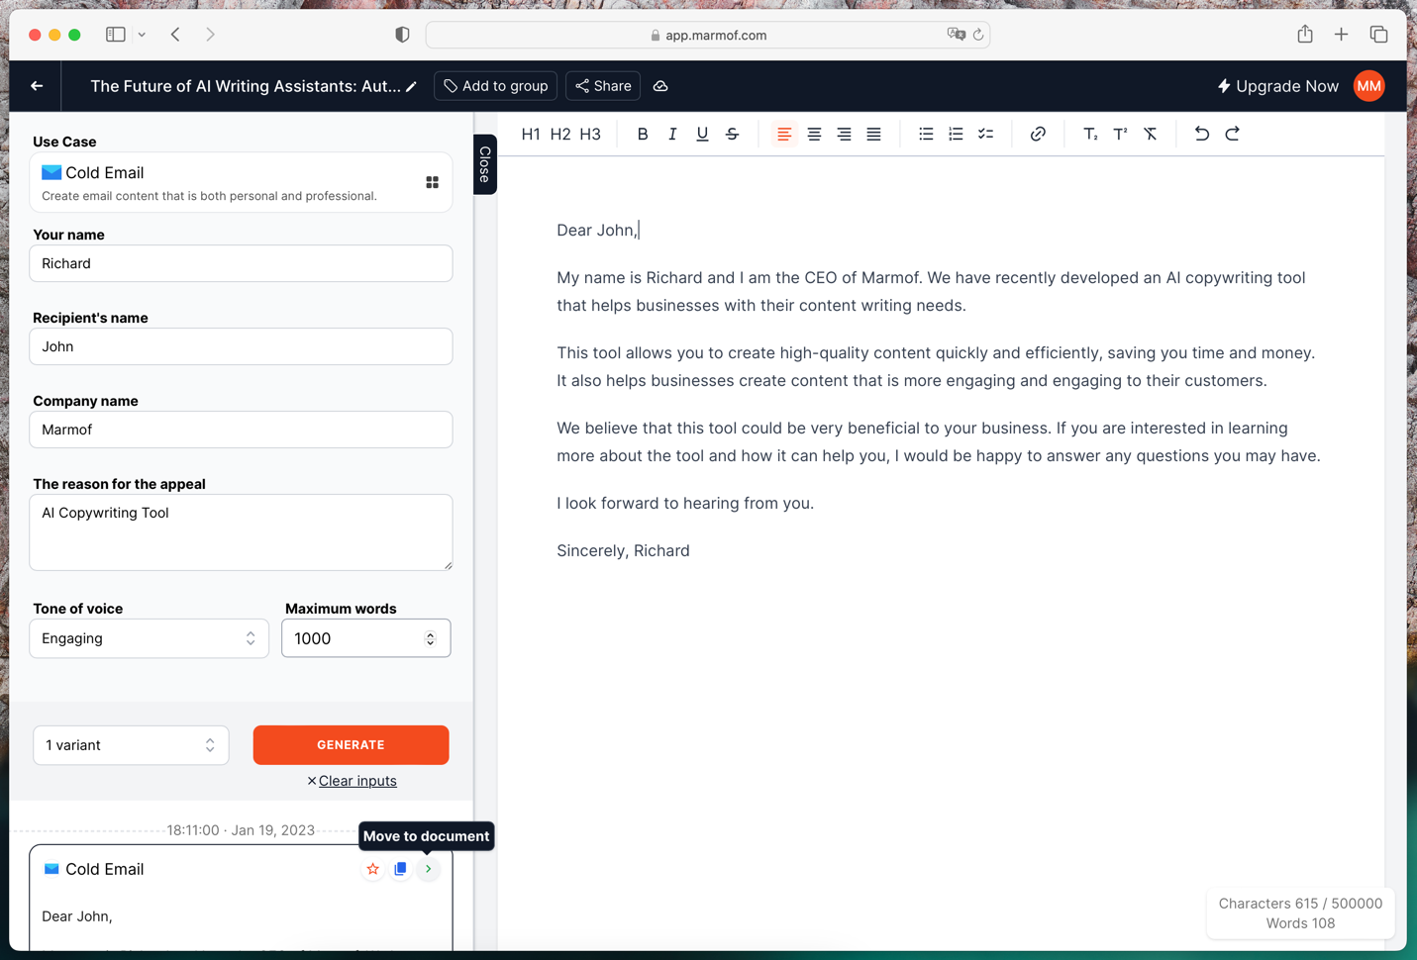The image size is (1417, 960).
Task: Apply Heading 2 formatting
Action: point(560,134)
